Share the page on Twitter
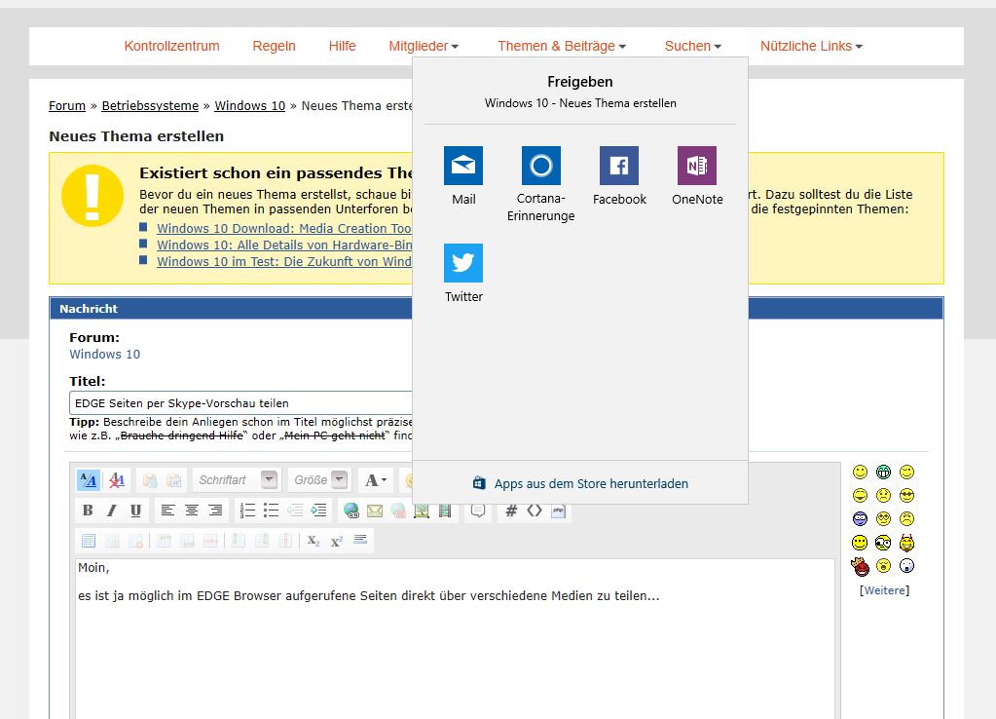 [x=463, y=262]
